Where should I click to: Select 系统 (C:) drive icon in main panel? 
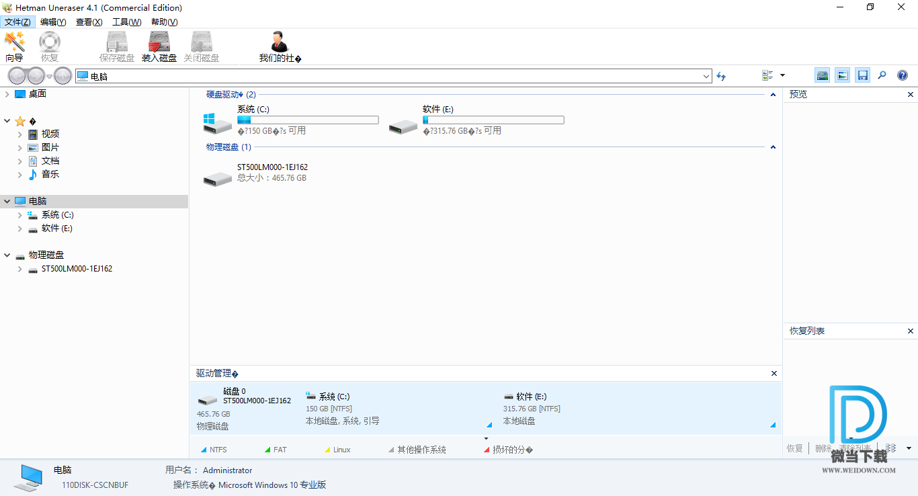(x=217, y=123)
